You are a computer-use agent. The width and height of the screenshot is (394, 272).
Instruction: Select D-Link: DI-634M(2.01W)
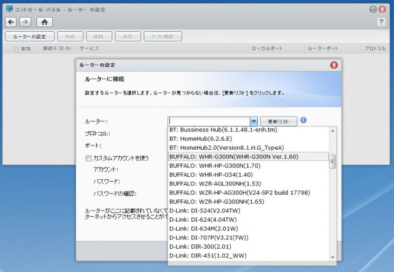tap(248, 229)
